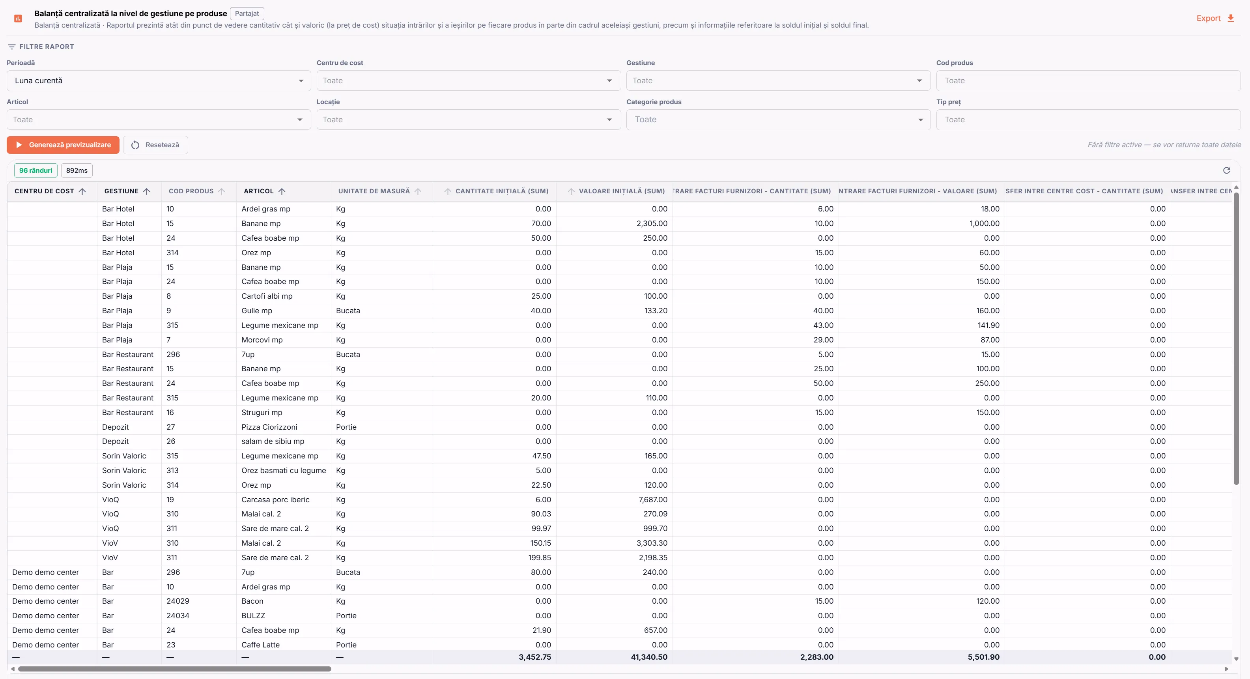The image size is (1250, 679).
Task: Click the Cantitate inițială sort arrow
Action: click(448, 191)
